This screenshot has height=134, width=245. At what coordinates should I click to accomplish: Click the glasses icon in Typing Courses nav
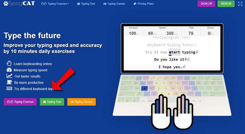44,4
